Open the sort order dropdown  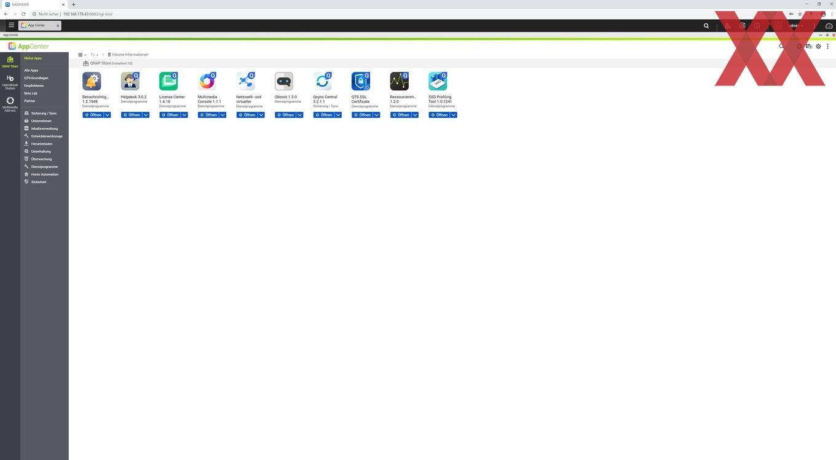[95, 55]
